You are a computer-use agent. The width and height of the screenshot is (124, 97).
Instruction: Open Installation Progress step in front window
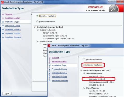pos(59,77)
